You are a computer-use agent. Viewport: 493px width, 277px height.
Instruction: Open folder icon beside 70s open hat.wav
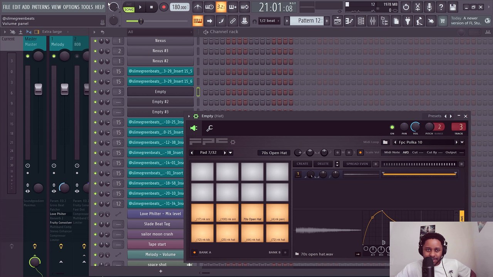pyautogui.click(x=297, y=254)
